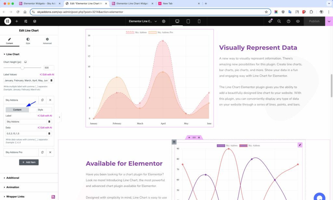333x200 pixels.
Task: Open dynamic tags for Label field
Action: click(x=49, y=122)
